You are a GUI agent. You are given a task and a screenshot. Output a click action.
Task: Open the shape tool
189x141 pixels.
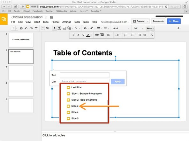point(69,28)
